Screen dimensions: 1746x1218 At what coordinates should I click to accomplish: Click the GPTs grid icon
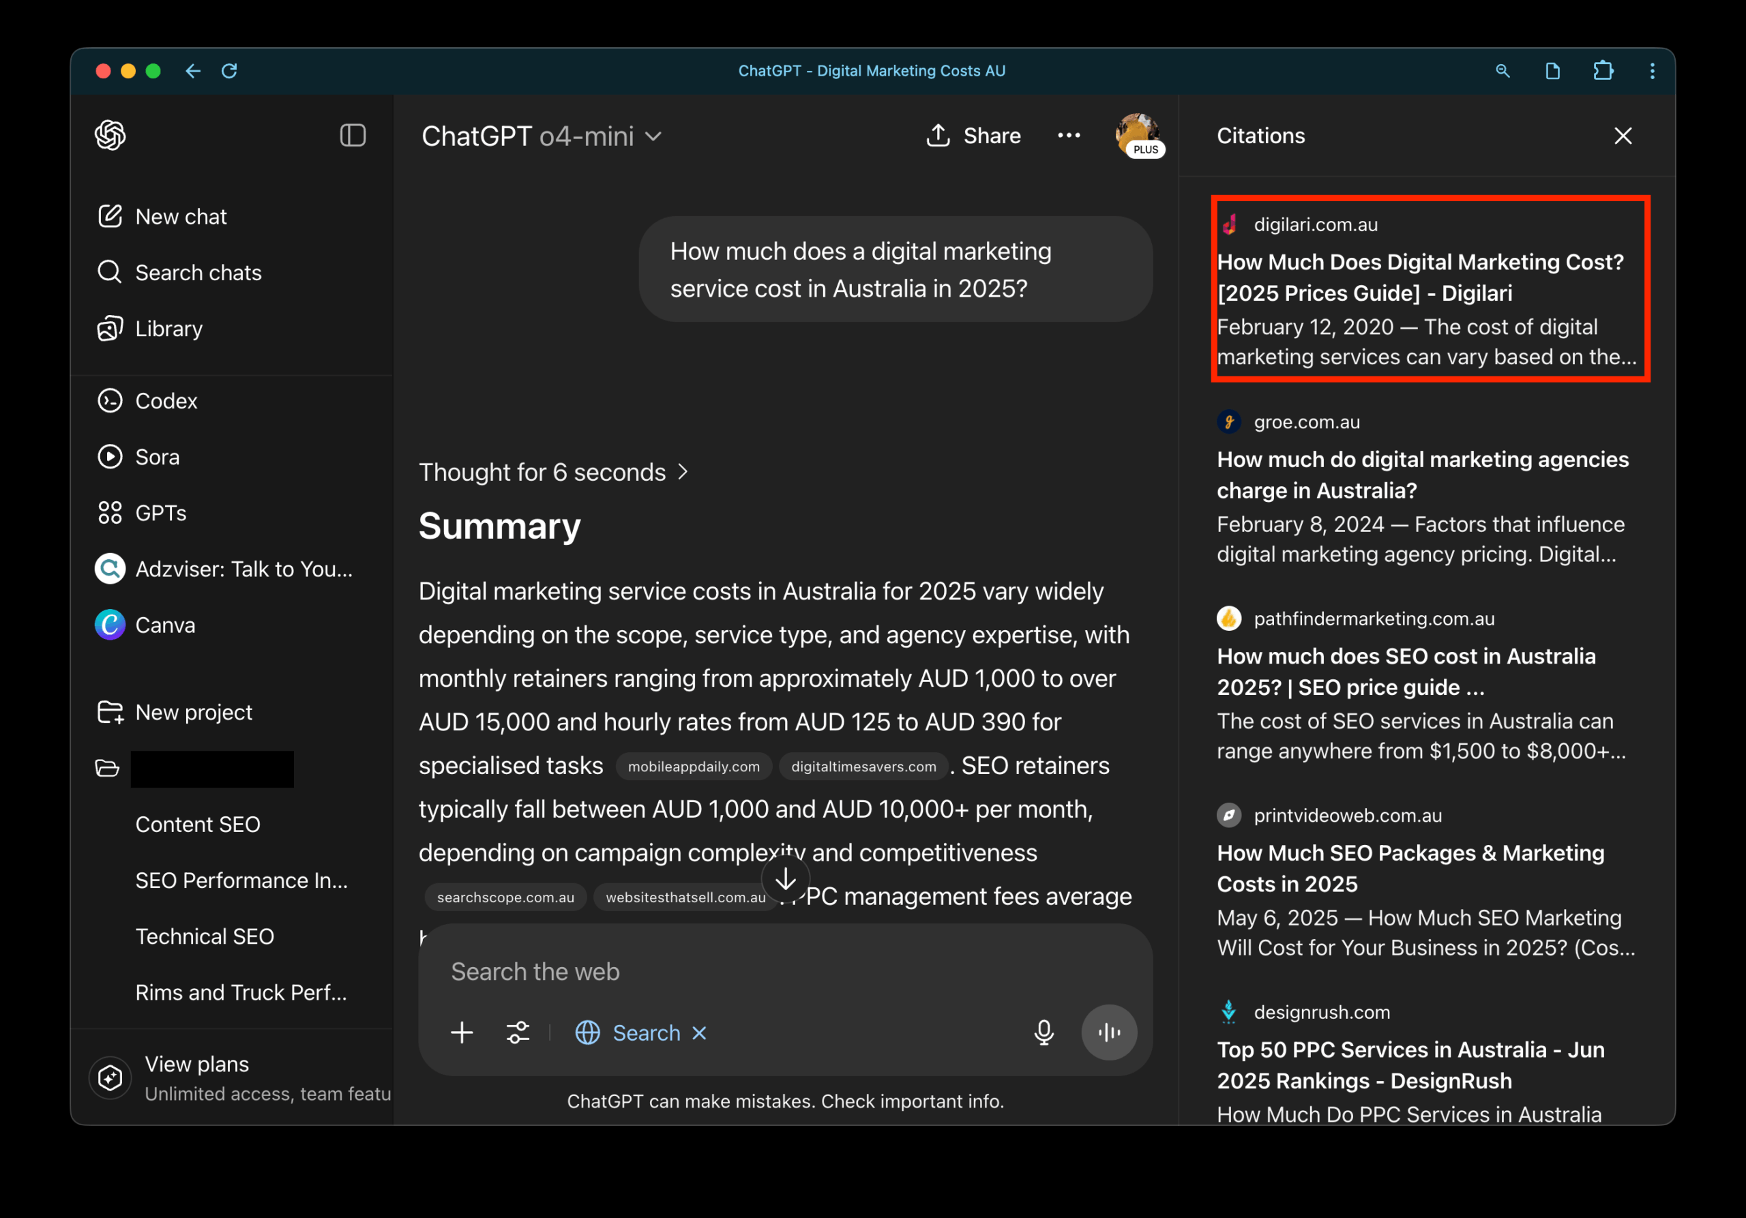pyautogui.click(x=110, y=512)
